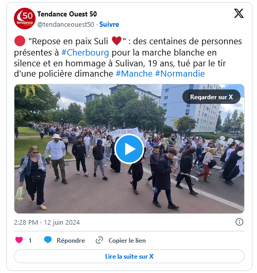Click the blue reply speech bubble icon

(48, 240)
